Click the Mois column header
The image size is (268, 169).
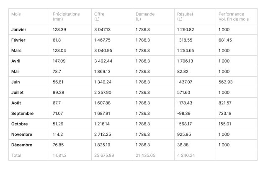(x=16, y=14)
